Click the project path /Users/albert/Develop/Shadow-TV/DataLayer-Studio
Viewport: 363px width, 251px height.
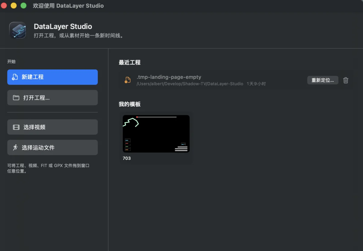click(x=190, y=84)
